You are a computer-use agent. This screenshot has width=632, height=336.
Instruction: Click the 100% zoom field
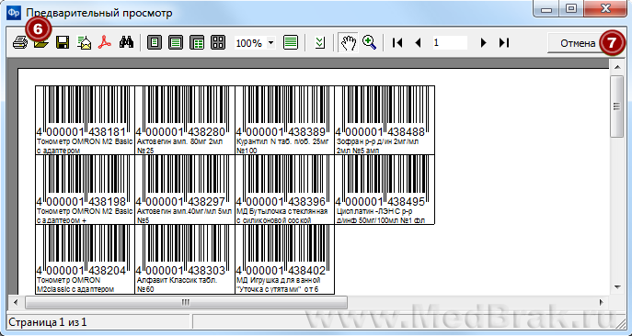(250, 42)
